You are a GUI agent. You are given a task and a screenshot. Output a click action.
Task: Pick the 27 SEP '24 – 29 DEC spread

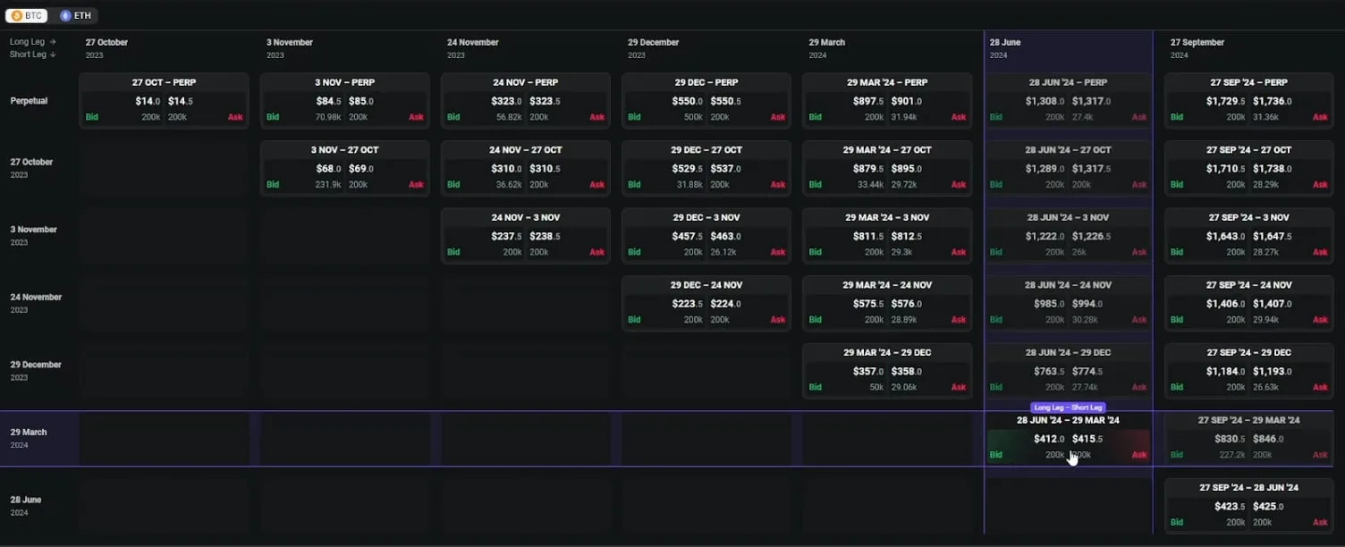point(1249,371)
